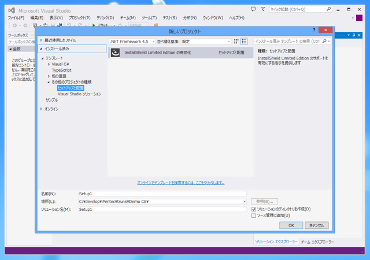Open the location path combo box arrow
Viewport: 370px width, 260px height.
click(245, 202)
